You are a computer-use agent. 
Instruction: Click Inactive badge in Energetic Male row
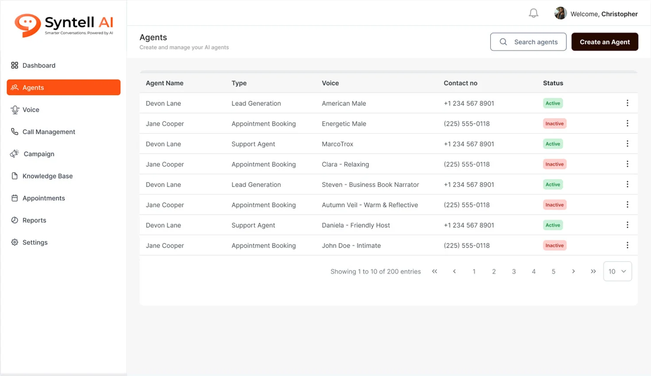click(554, 124)
